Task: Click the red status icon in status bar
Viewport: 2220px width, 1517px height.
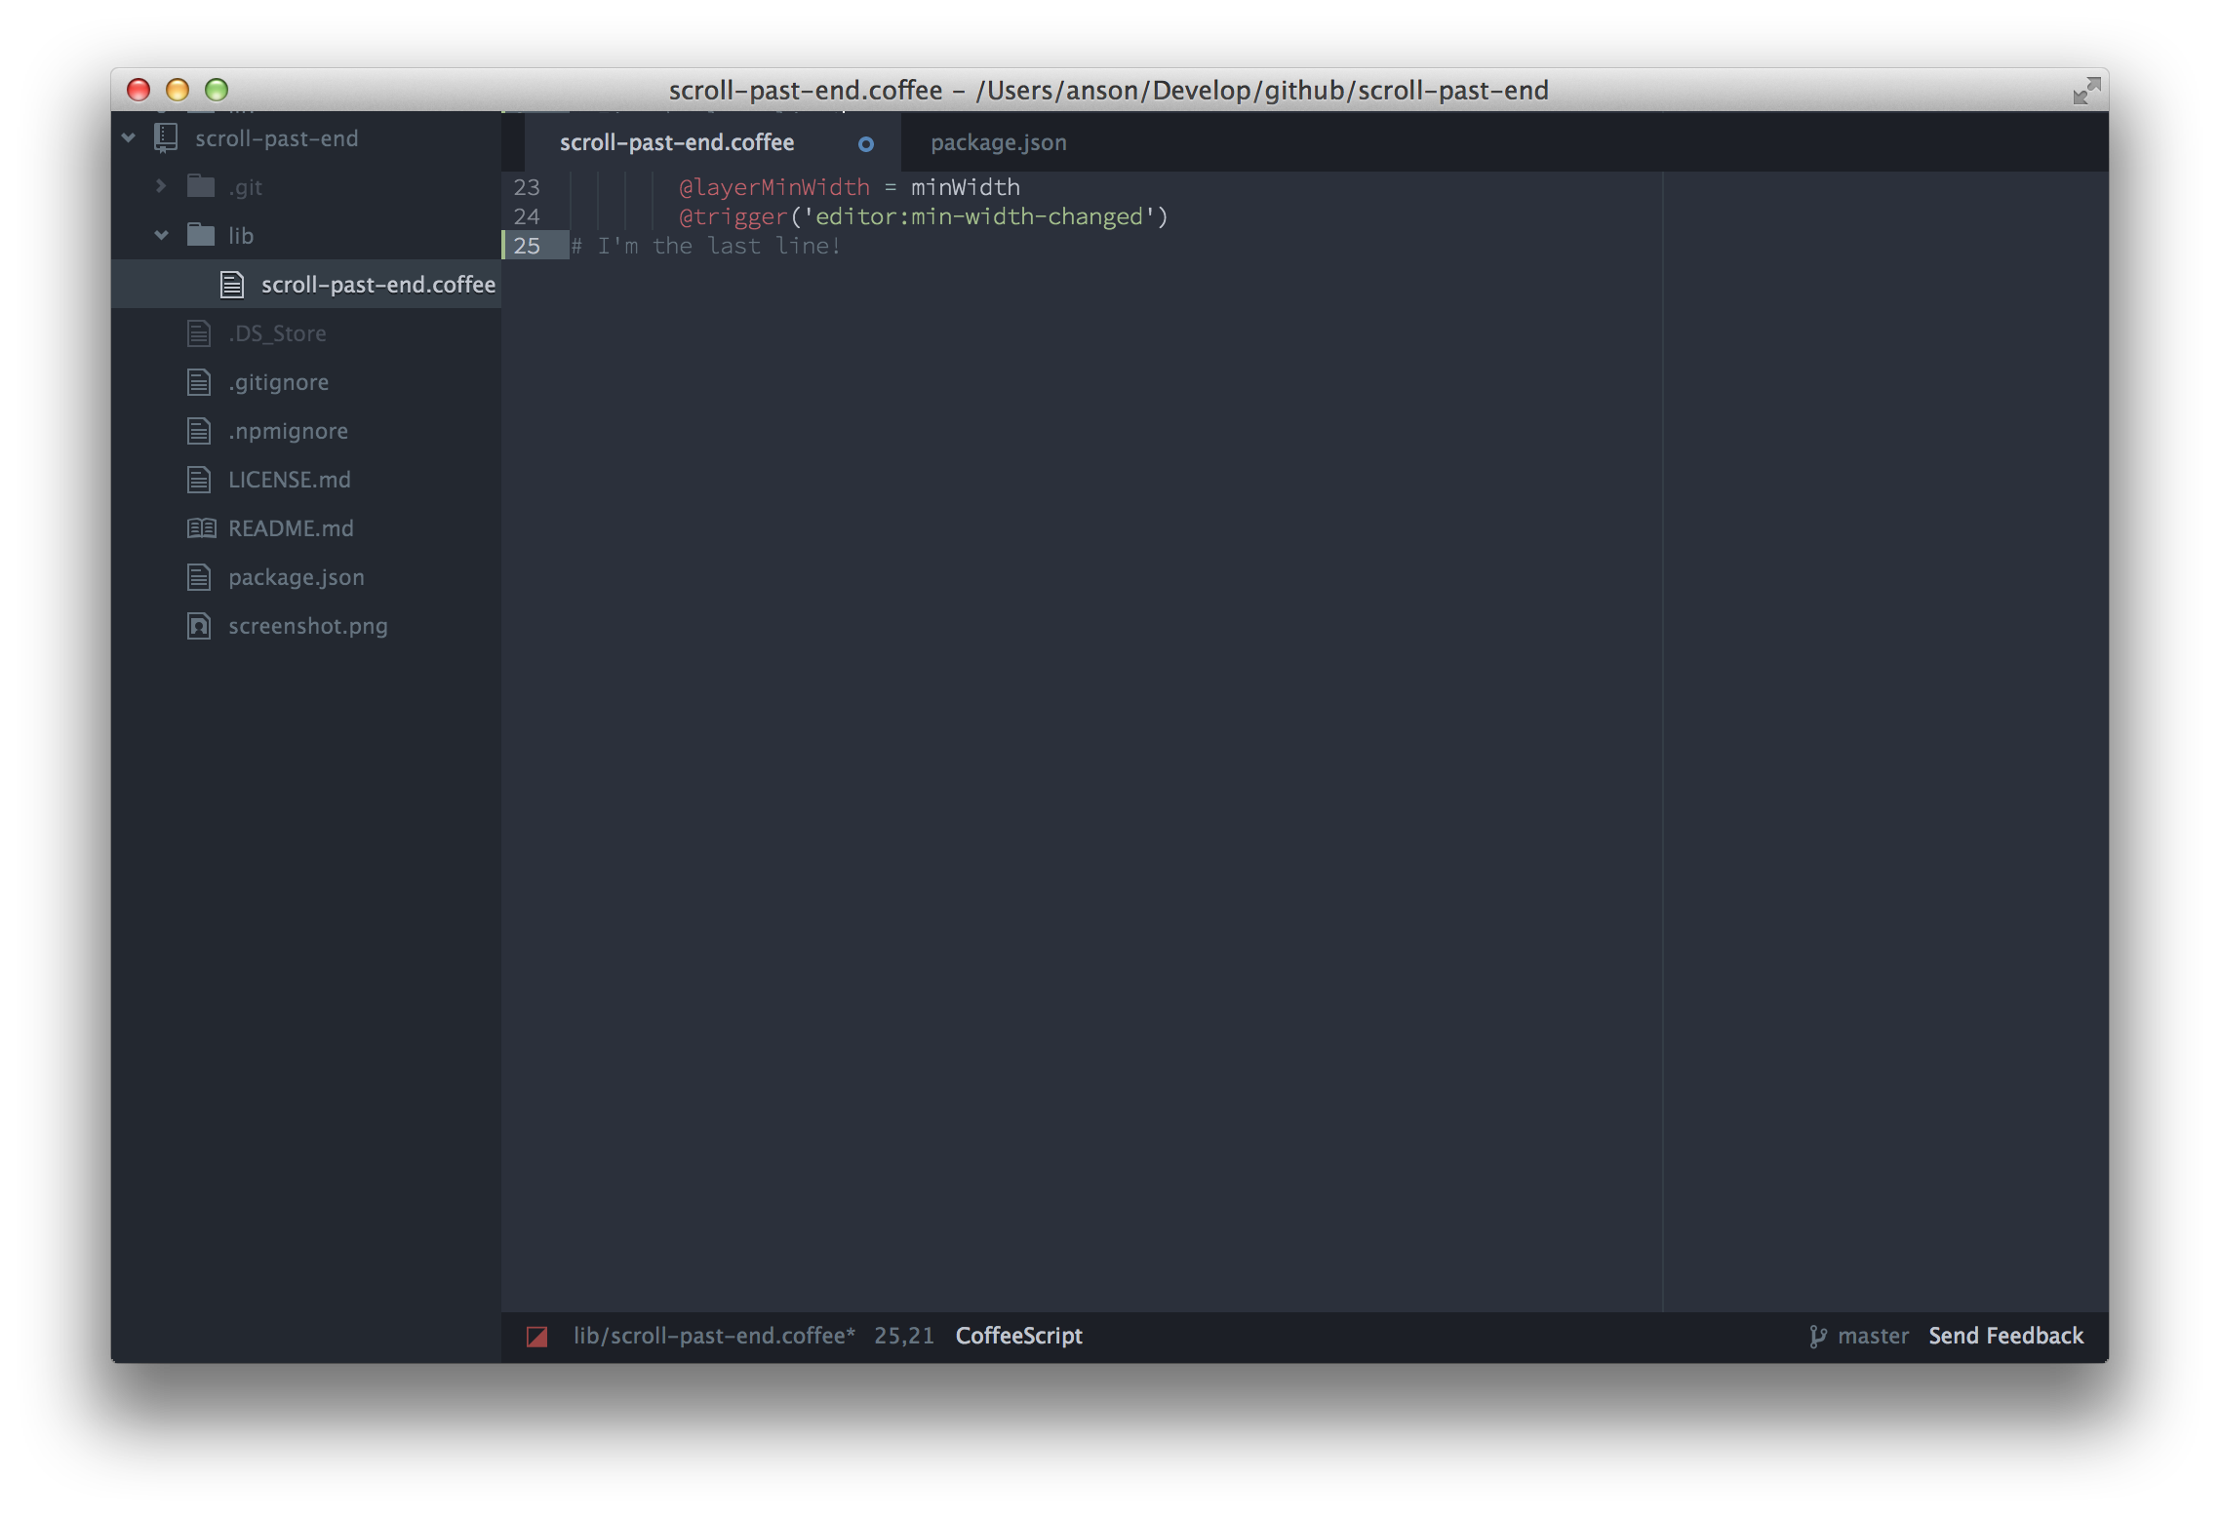Action: click(x=536, y=1336)
